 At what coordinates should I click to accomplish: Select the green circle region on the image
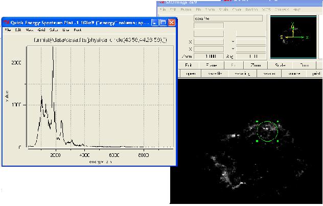pos(267,131)
